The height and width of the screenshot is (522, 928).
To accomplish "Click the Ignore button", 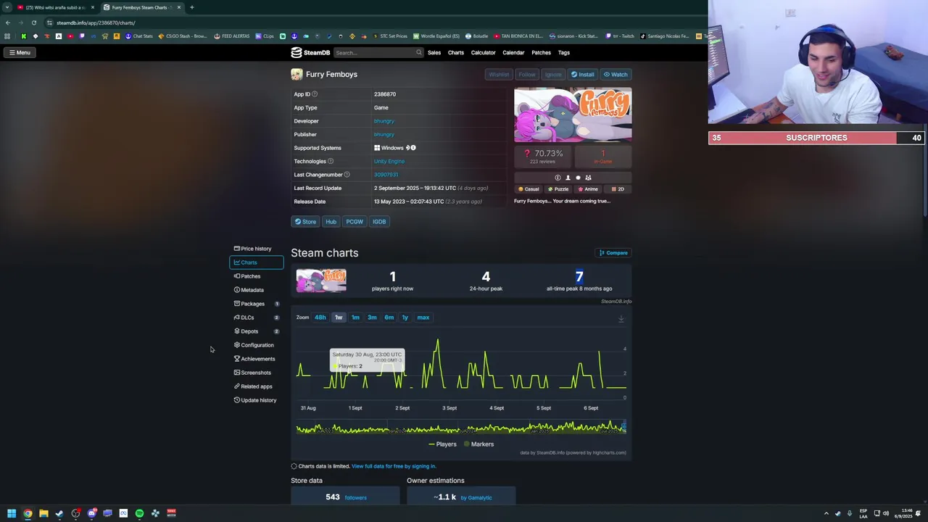I will tap(553, 74).
